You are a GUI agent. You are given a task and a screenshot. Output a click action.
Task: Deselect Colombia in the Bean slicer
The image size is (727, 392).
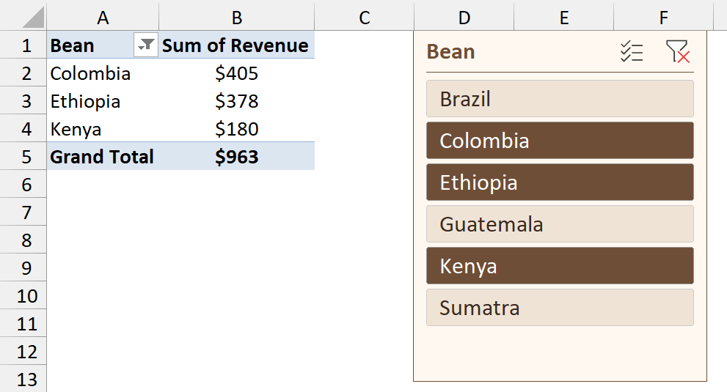(x=560, y=141)
